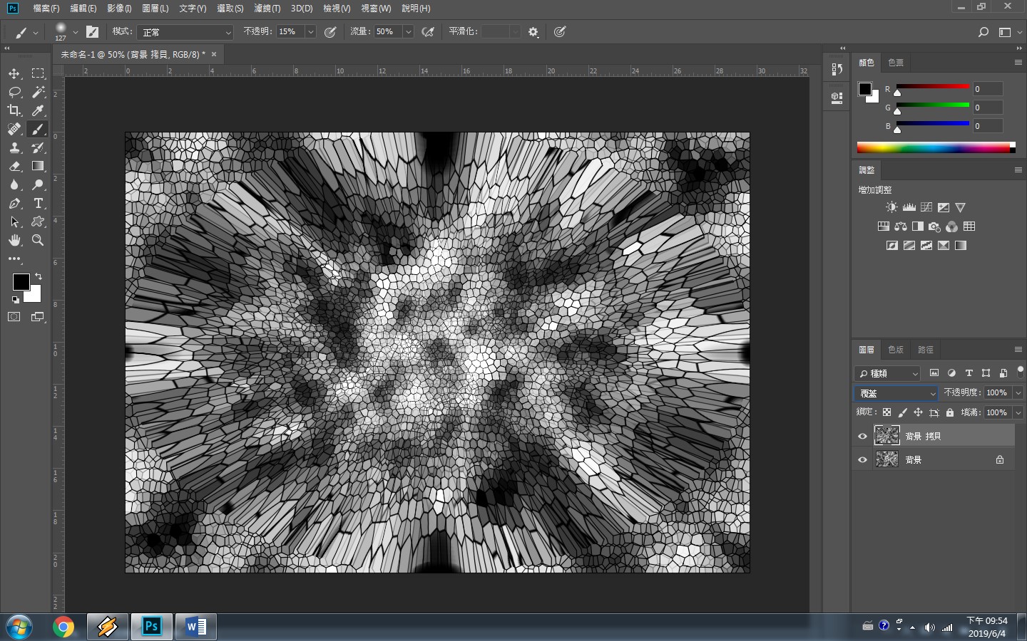Select the Healing Brush tool
1027x641 pixels.
(x=14, y=129)
